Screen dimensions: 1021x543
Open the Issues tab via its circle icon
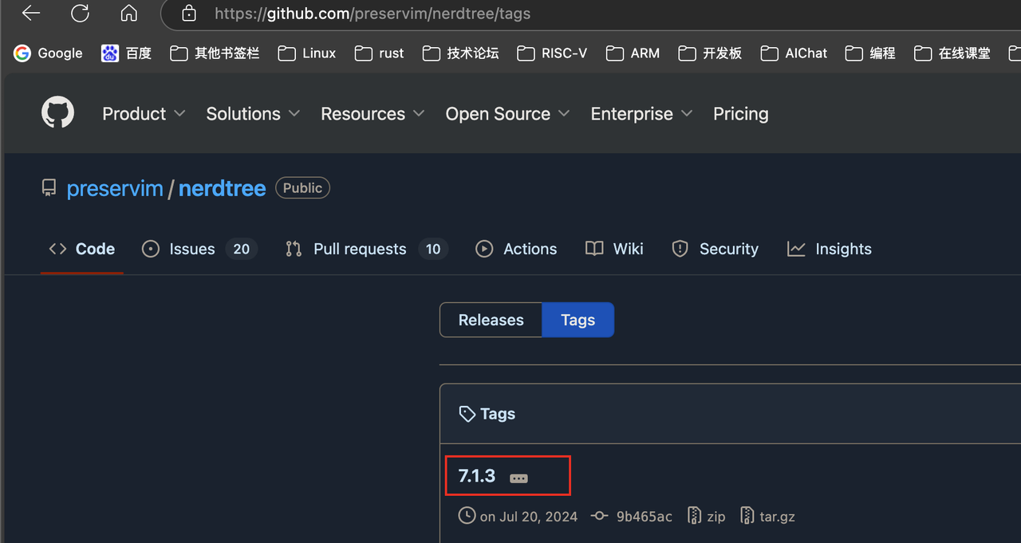coord(151,249)
